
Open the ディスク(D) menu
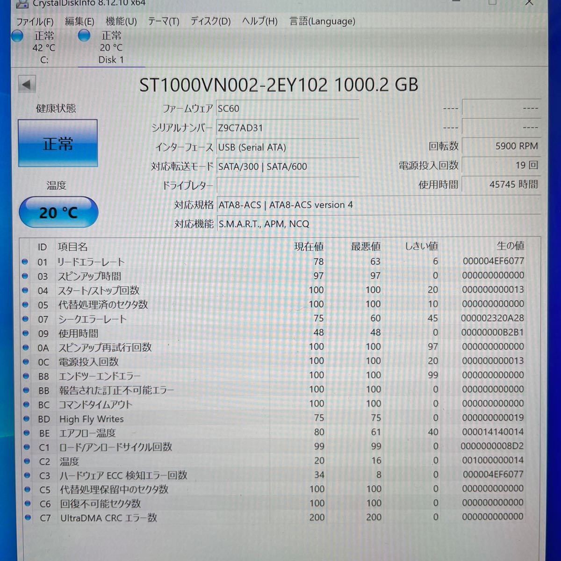210,21
